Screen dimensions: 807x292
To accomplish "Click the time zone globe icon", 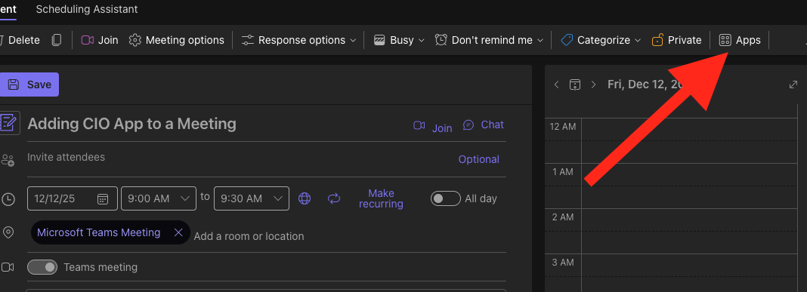I will click(x=305, y=198).
